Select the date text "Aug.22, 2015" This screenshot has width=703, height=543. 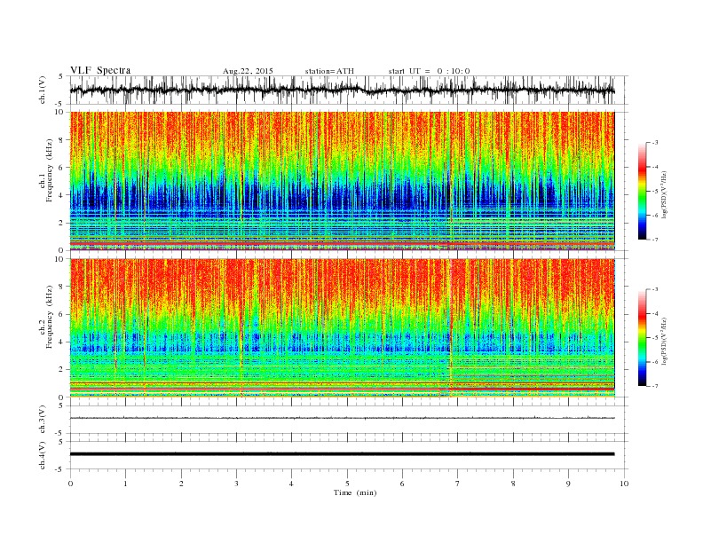[248, 71]
